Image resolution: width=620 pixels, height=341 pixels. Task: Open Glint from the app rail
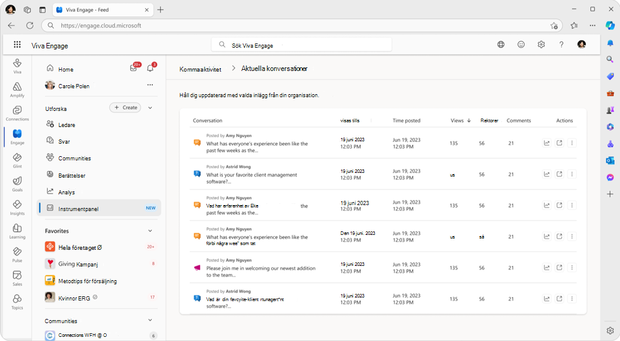tap(17, 160)
